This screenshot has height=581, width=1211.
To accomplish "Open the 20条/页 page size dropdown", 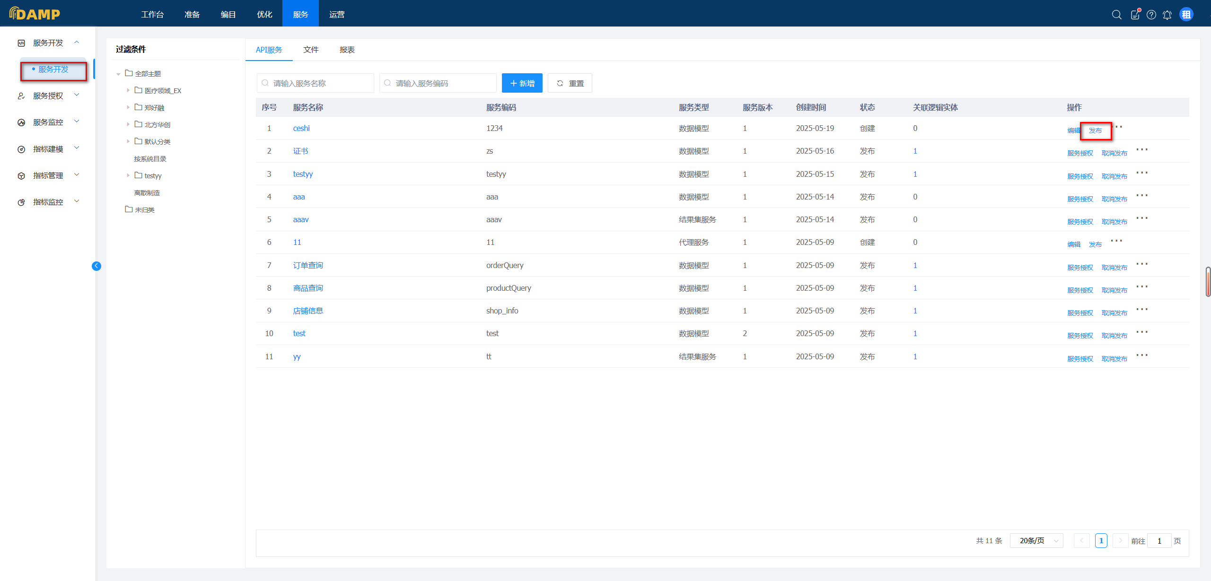I will click(1036, 540).
